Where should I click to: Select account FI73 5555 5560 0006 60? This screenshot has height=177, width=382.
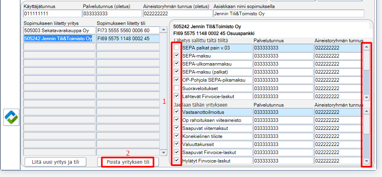(128, 30)
